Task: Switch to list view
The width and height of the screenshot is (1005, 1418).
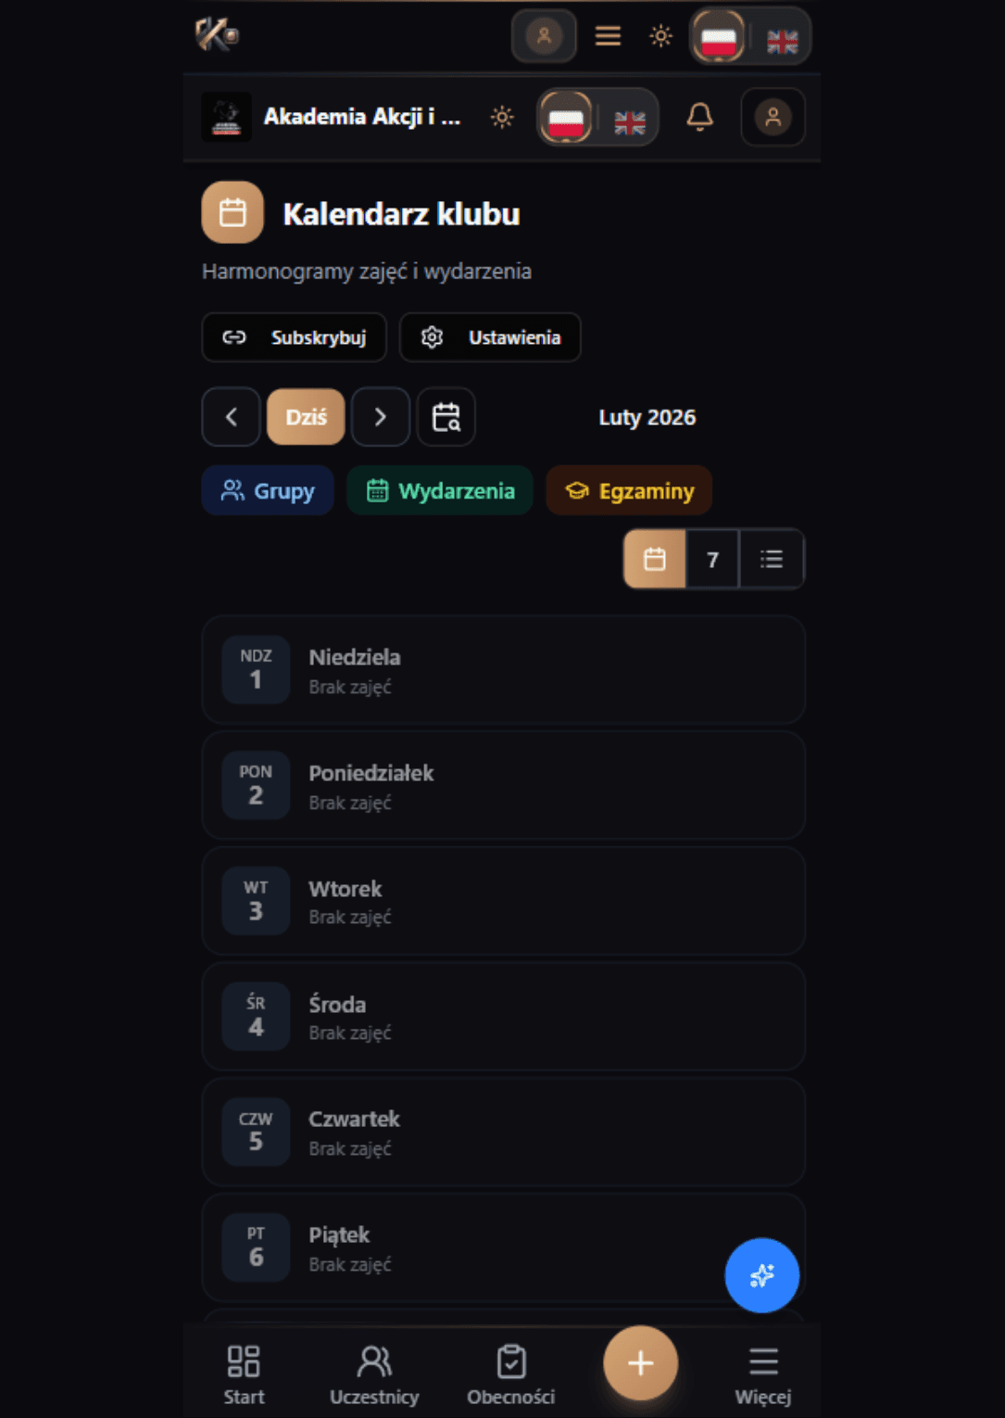Action: coord(772,559)
